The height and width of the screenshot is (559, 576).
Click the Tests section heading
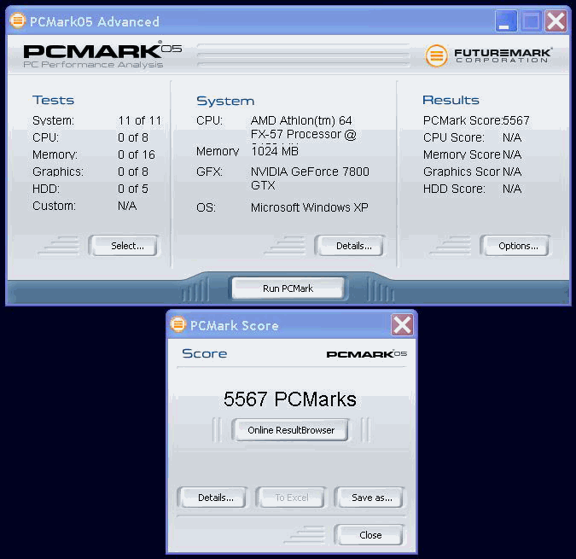coord(53,100)
